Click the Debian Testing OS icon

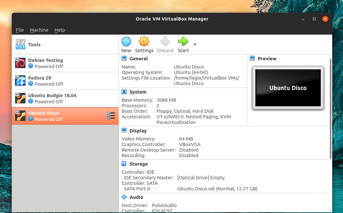point(20,63)
